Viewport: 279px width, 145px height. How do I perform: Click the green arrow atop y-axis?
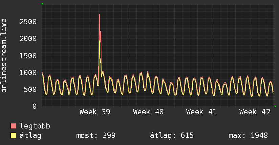pyautogui.click(x=42, y=4)
